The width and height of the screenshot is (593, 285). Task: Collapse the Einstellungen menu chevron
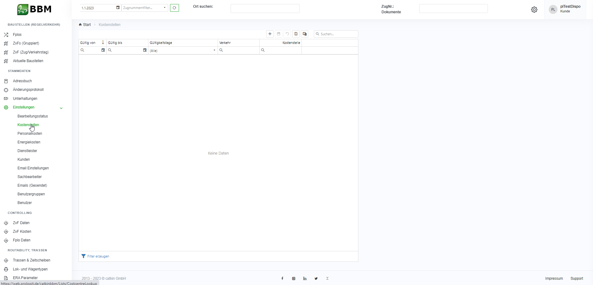tap(61, 108)
